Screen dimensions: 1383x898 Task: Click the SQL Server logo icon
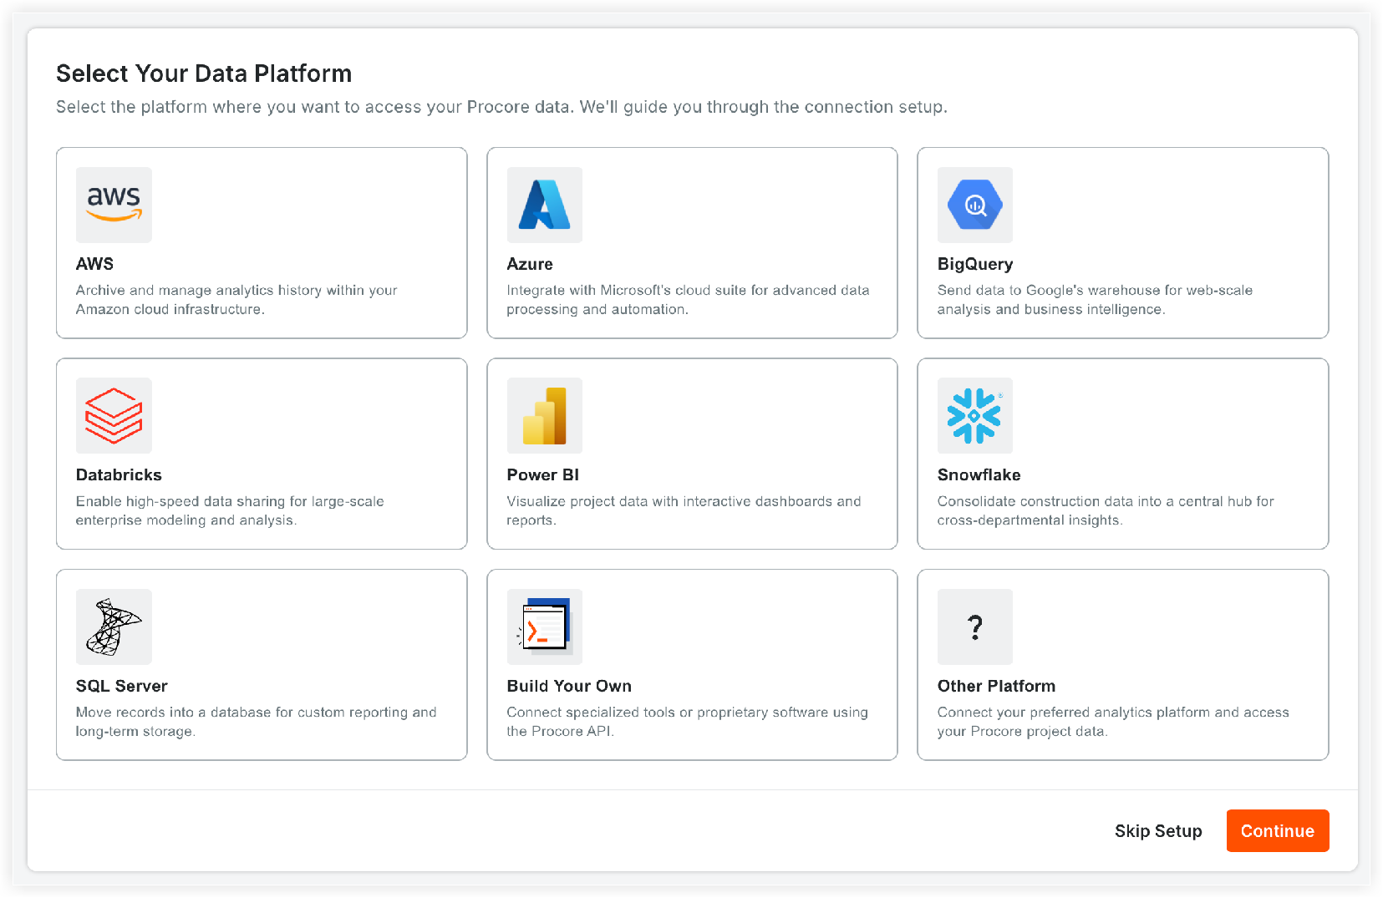coord(114,627)
